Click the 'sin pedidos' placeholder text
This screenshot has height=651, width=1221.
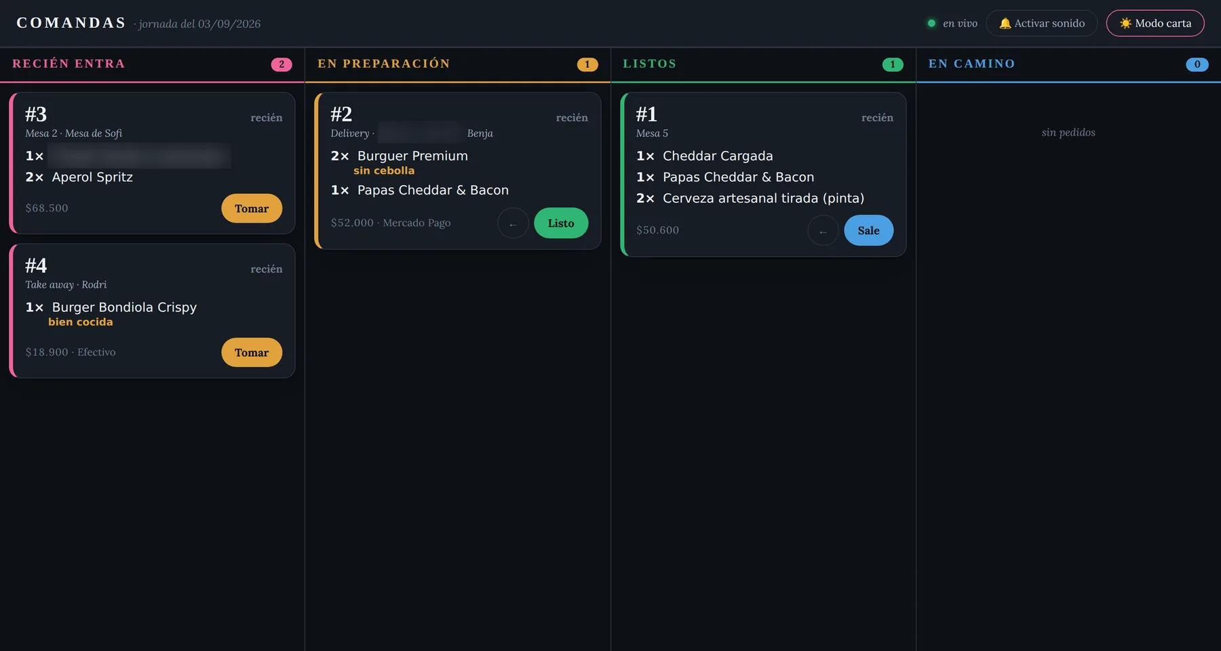(x=1068, y=132)
